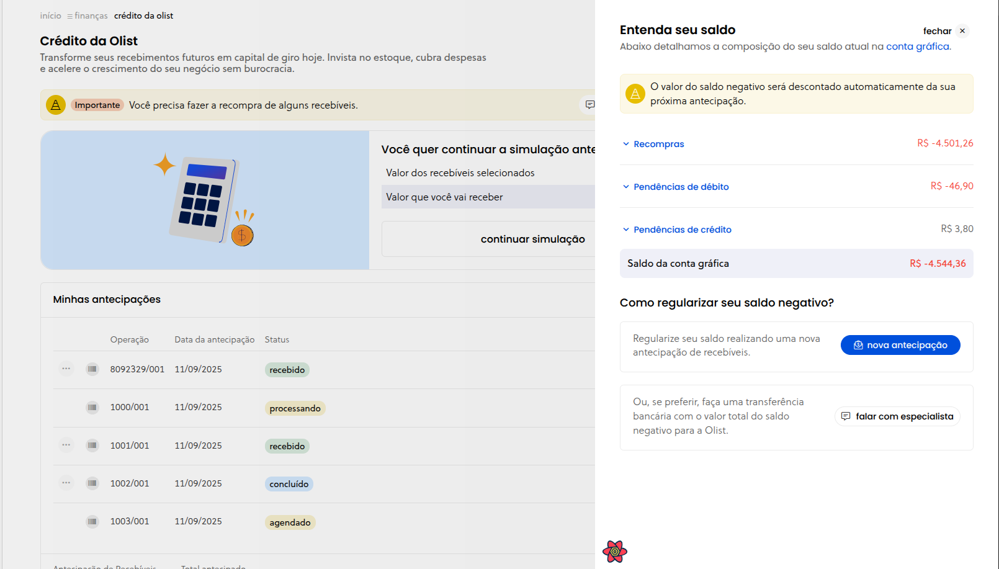Click operation number 8092329/001
Image resolution: width=999 pixels, height=569 pixels.
click(x=137, y=369)
